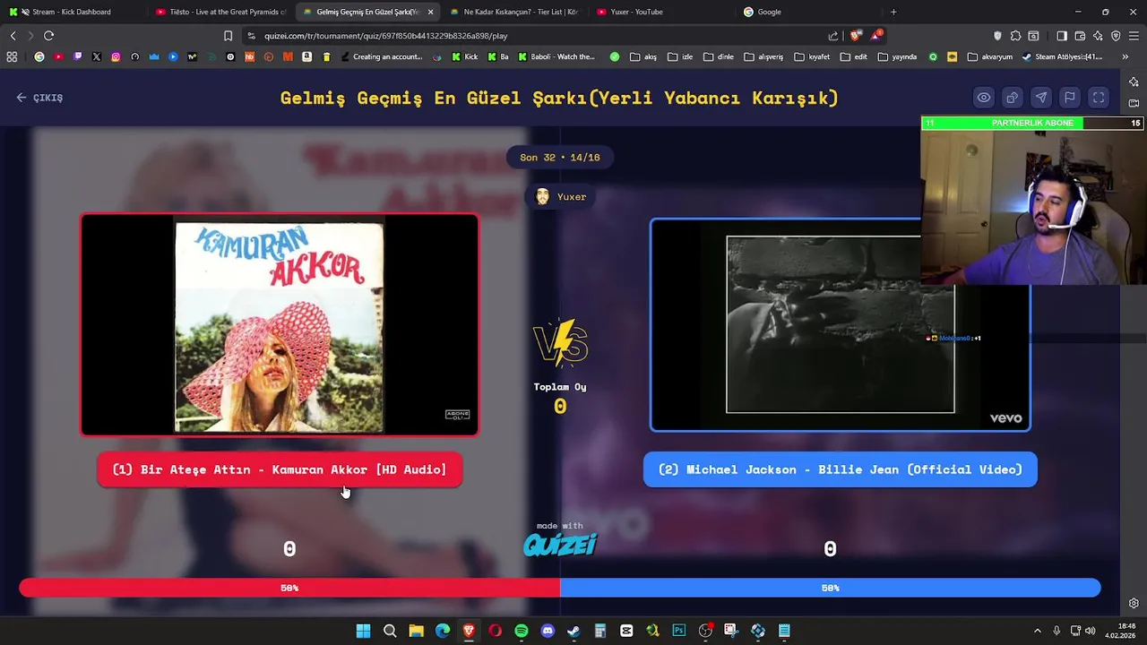The image size is (1147, 645).
Task: Open the extensions puzzle icon
Action: 1015,36
